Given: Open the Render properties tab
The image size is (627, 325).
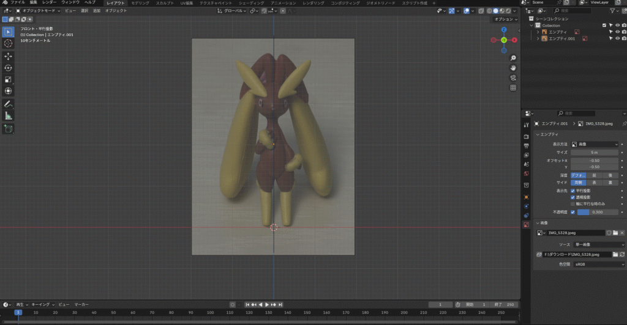Looking at the screenshot, I should point(526,136).
